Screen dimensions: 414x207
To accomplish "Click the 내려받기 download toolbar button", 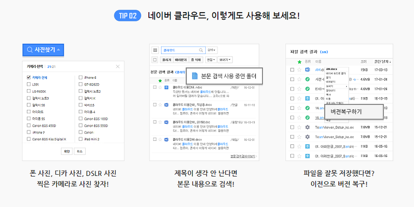I will 181,60.
